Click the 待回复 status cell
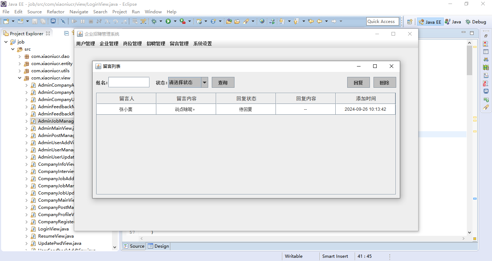The width and height of the screenshot is (492, 261). tap(246, 109)
